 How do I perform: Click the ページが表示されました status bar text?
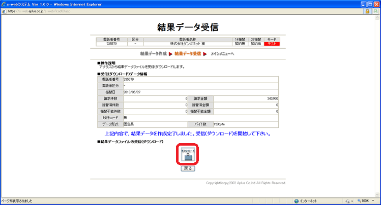click(18, 201)
